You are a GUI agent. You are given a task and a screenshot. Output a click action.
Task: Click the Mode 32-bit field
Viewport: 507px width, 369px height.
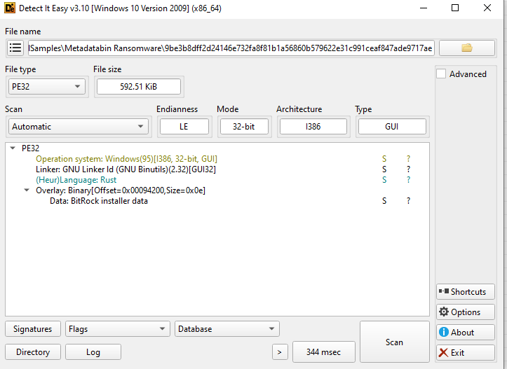coord(244,127)
